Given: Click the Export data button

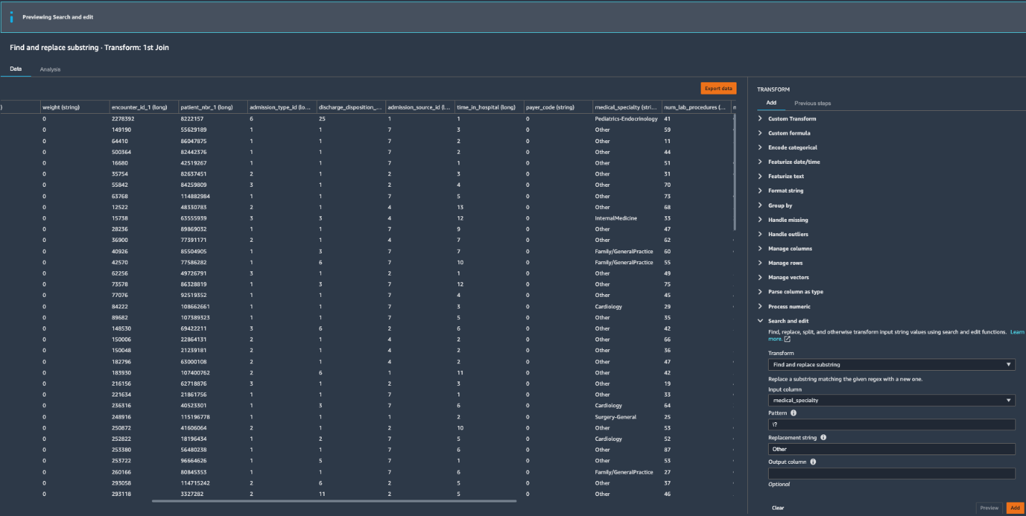Looking at the screenshot, I should point(718,88).
